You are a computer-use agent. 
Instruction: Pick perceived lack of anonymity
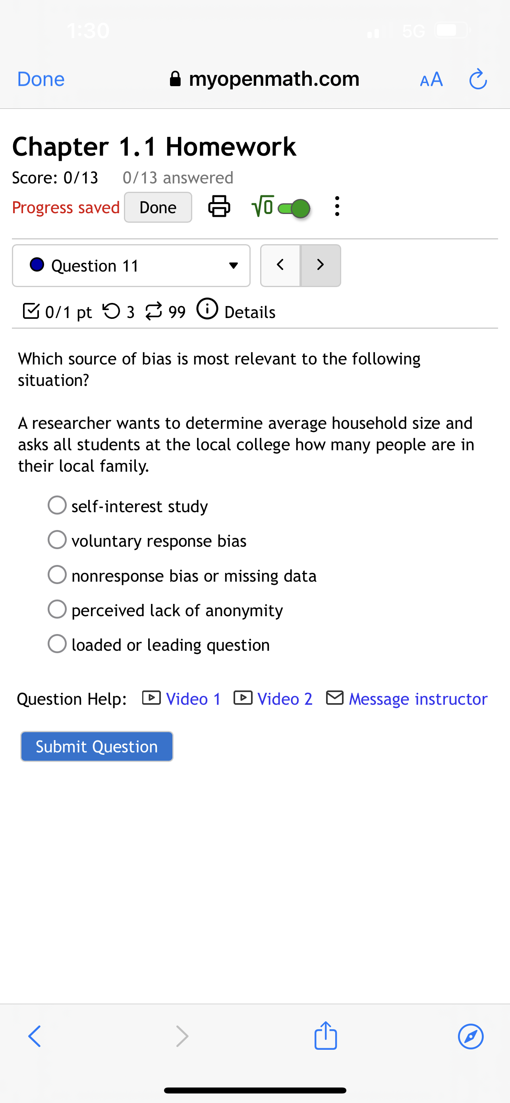pyautogui.click(x=57, y=609)
